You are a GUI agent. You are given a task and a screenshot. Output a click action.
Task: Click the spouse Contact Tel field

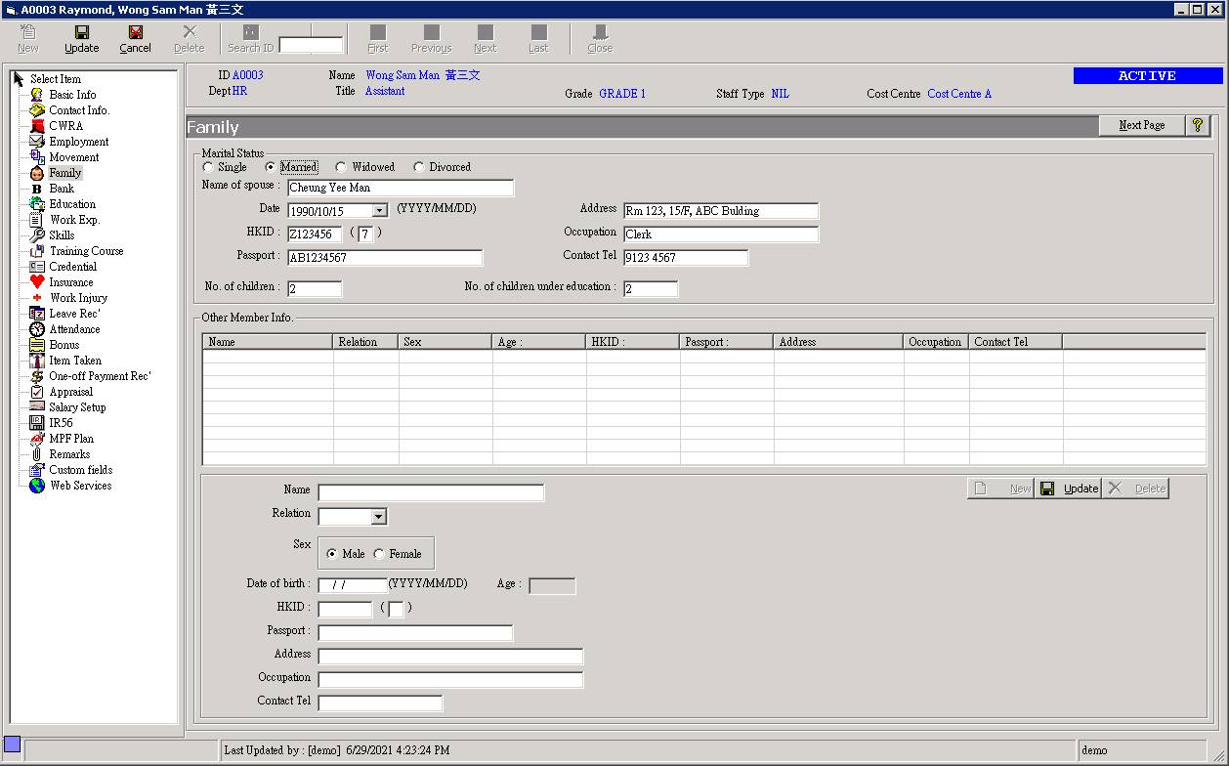(x=686, y=258)
